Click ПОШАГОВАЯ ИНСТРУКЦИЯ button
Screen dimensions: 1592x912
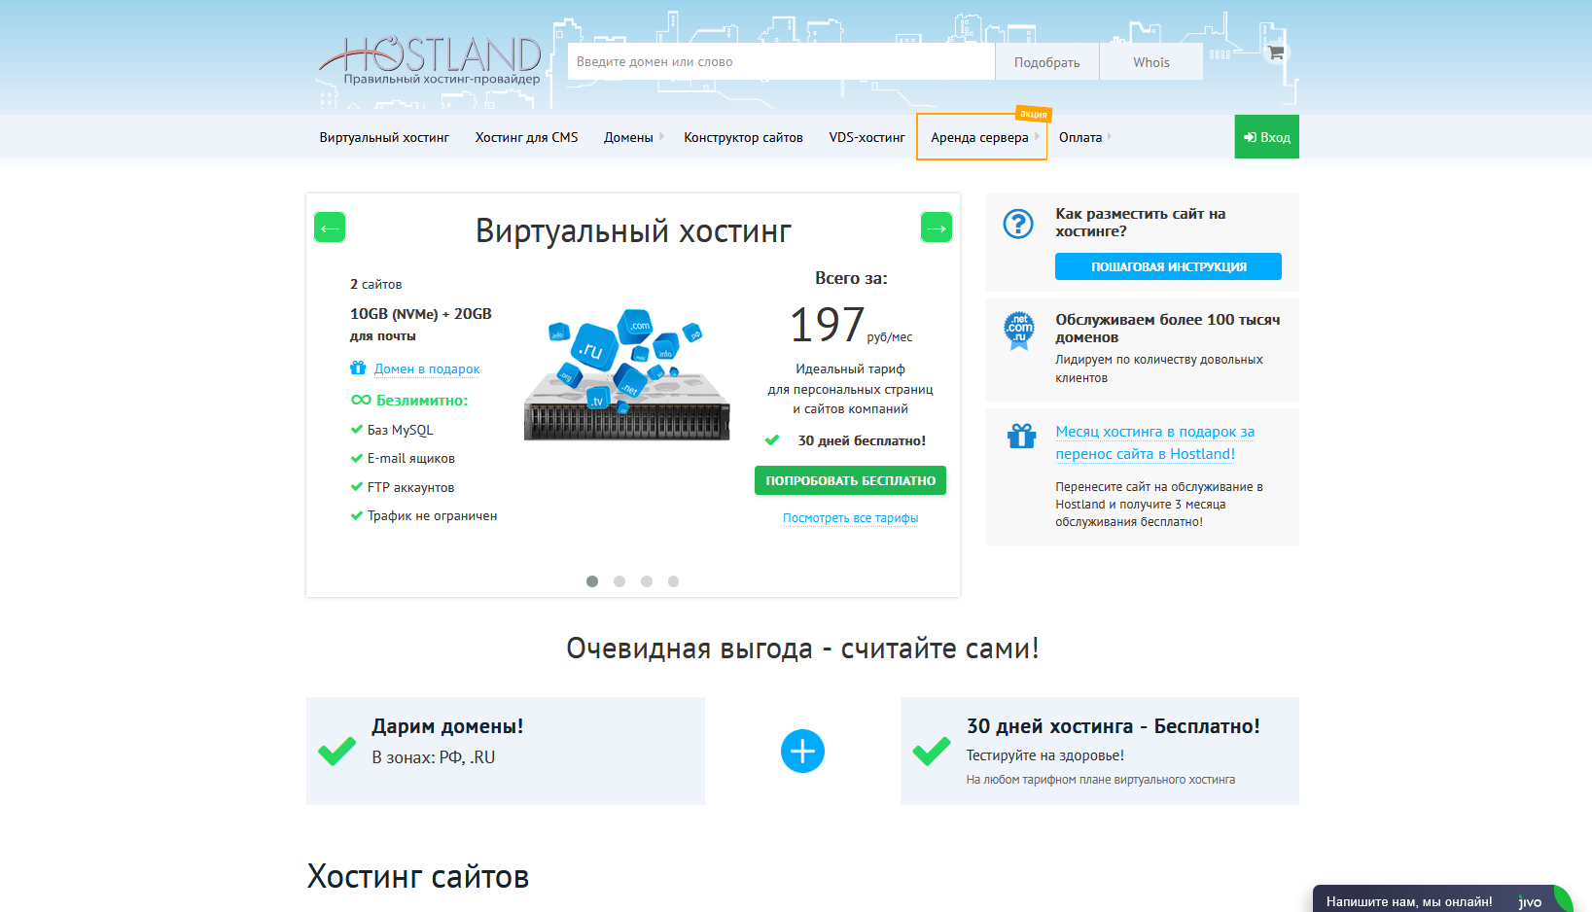[x=1168, y=266]
